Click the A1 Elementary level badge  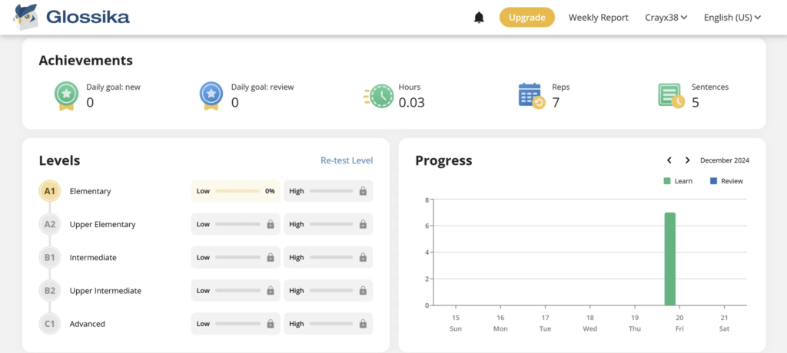(50, 191)
